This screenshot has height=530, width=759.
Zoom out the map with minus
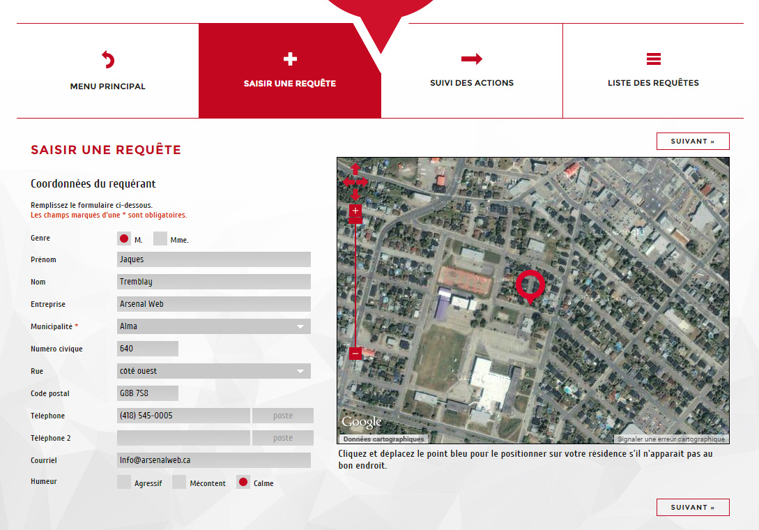click(355, 354)
